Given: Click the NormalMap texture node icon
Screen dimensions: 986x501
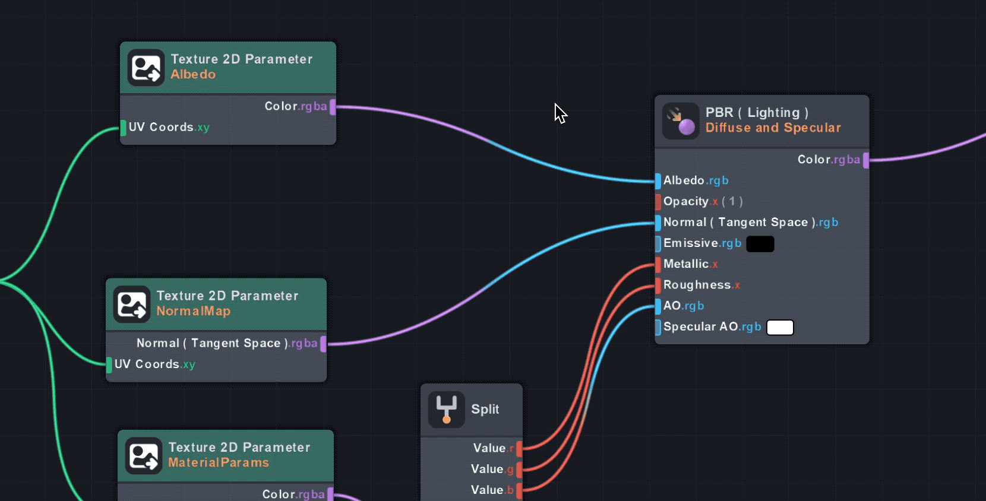Looking at the screenshot, I should click(131, 305).
